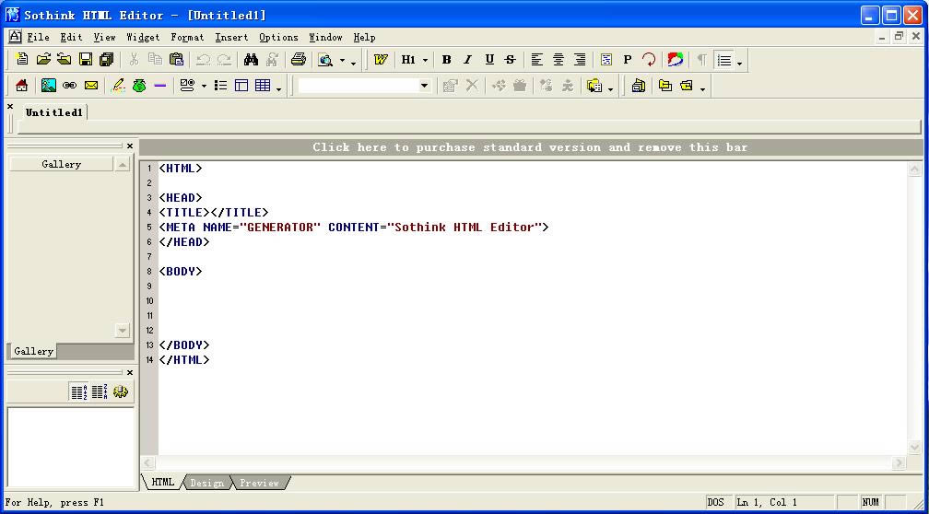Center align text
This screenshot has height=514, width=929.
[559, 59]
